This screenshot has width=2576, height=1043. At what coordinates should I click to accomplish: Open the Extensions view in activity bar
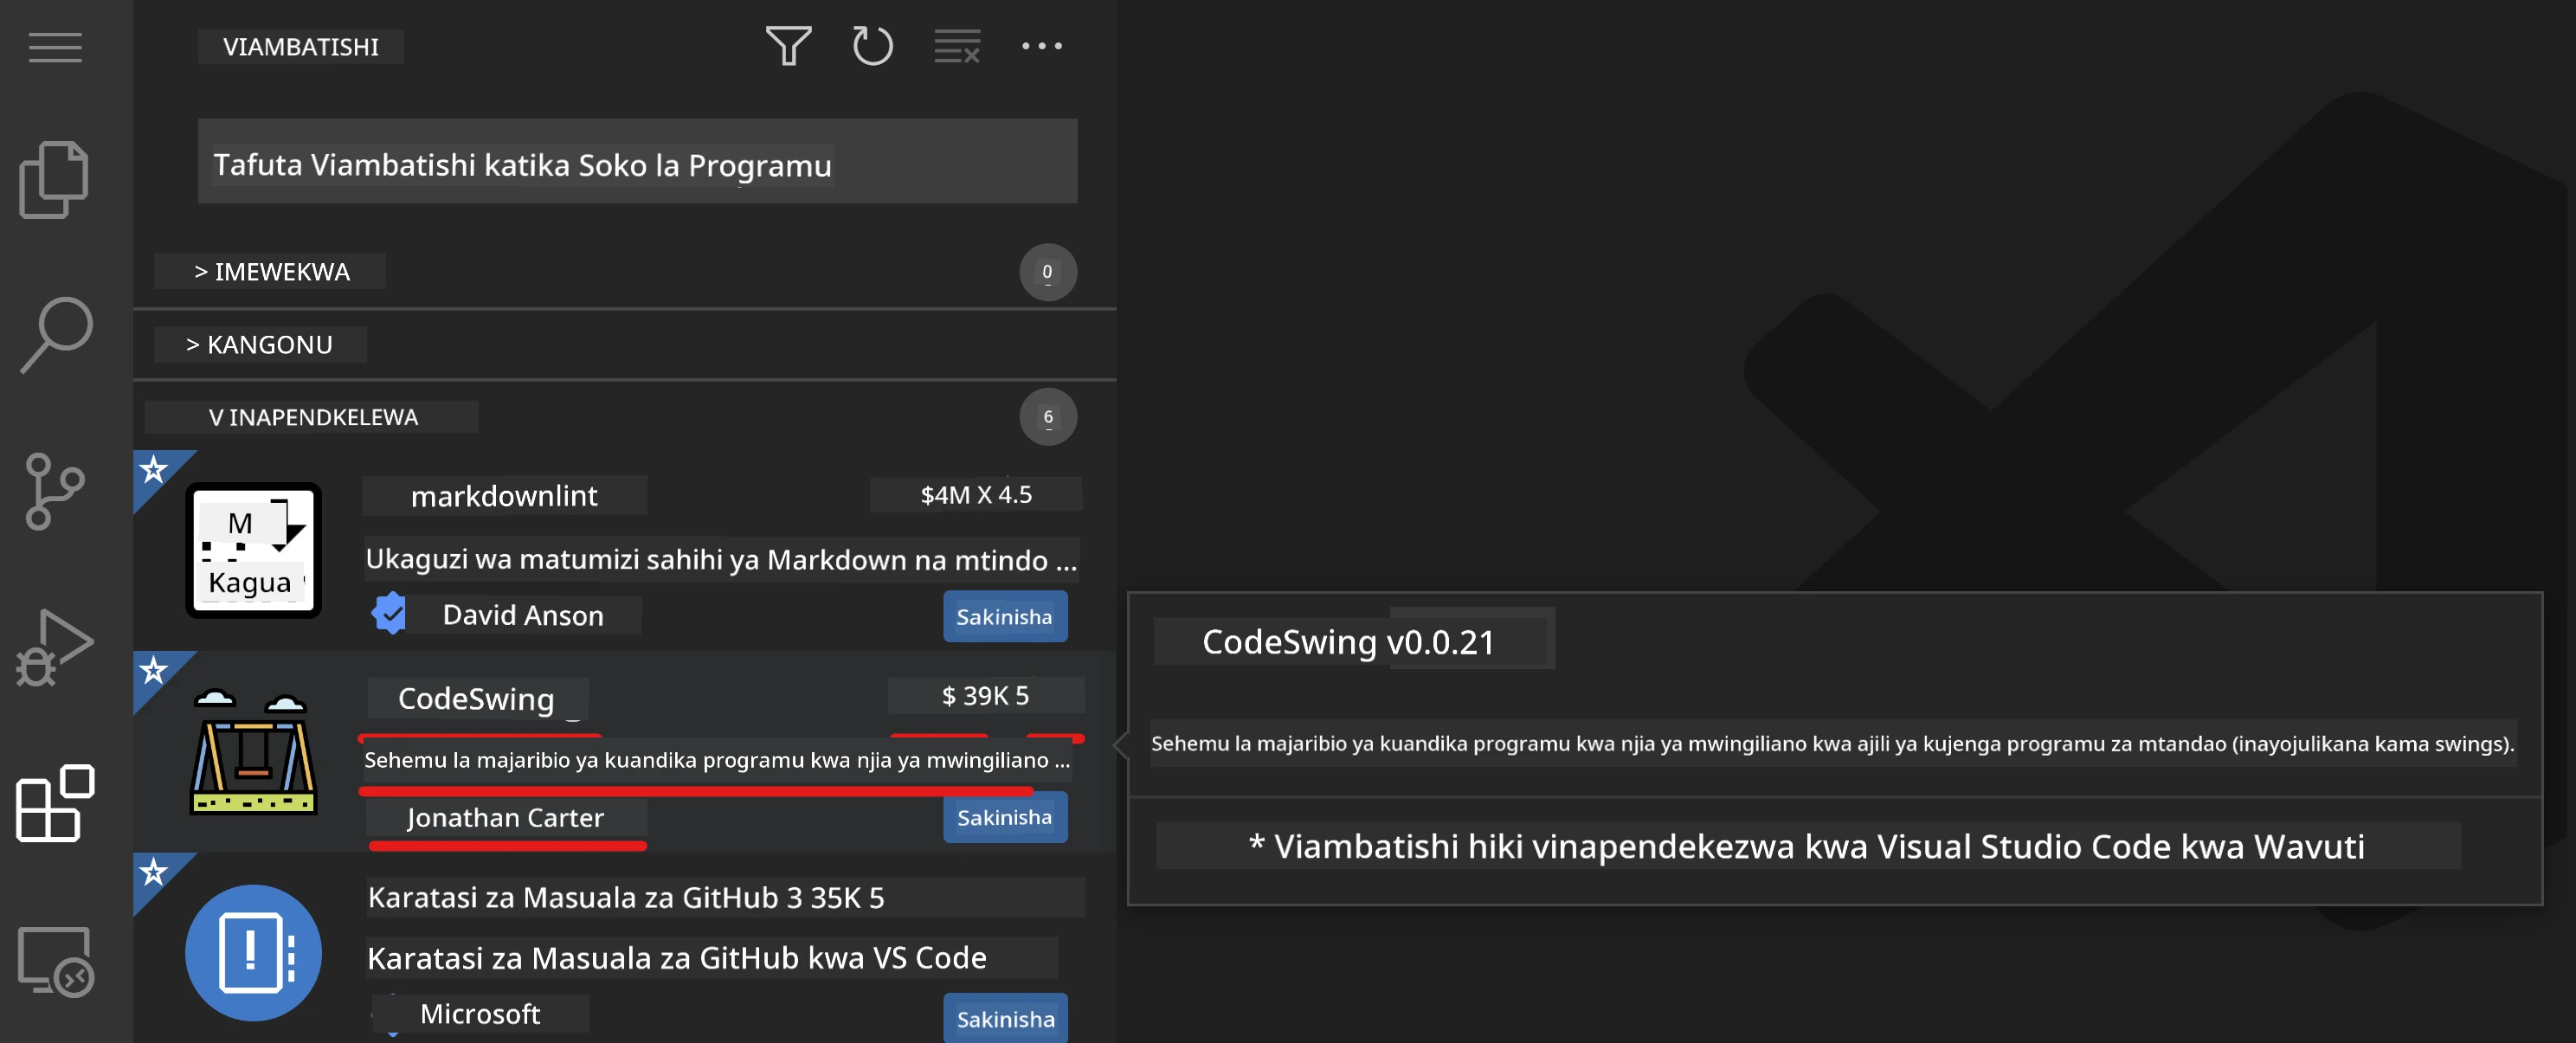[55, 803]
